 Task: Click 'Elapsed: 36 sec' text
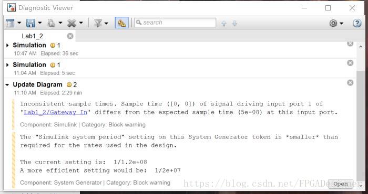click(x=59, y=53)
